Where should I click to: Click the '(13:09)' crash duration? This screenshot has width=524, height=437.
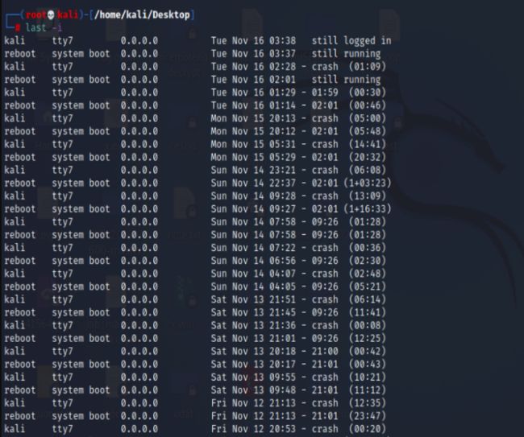pos(368,196)
